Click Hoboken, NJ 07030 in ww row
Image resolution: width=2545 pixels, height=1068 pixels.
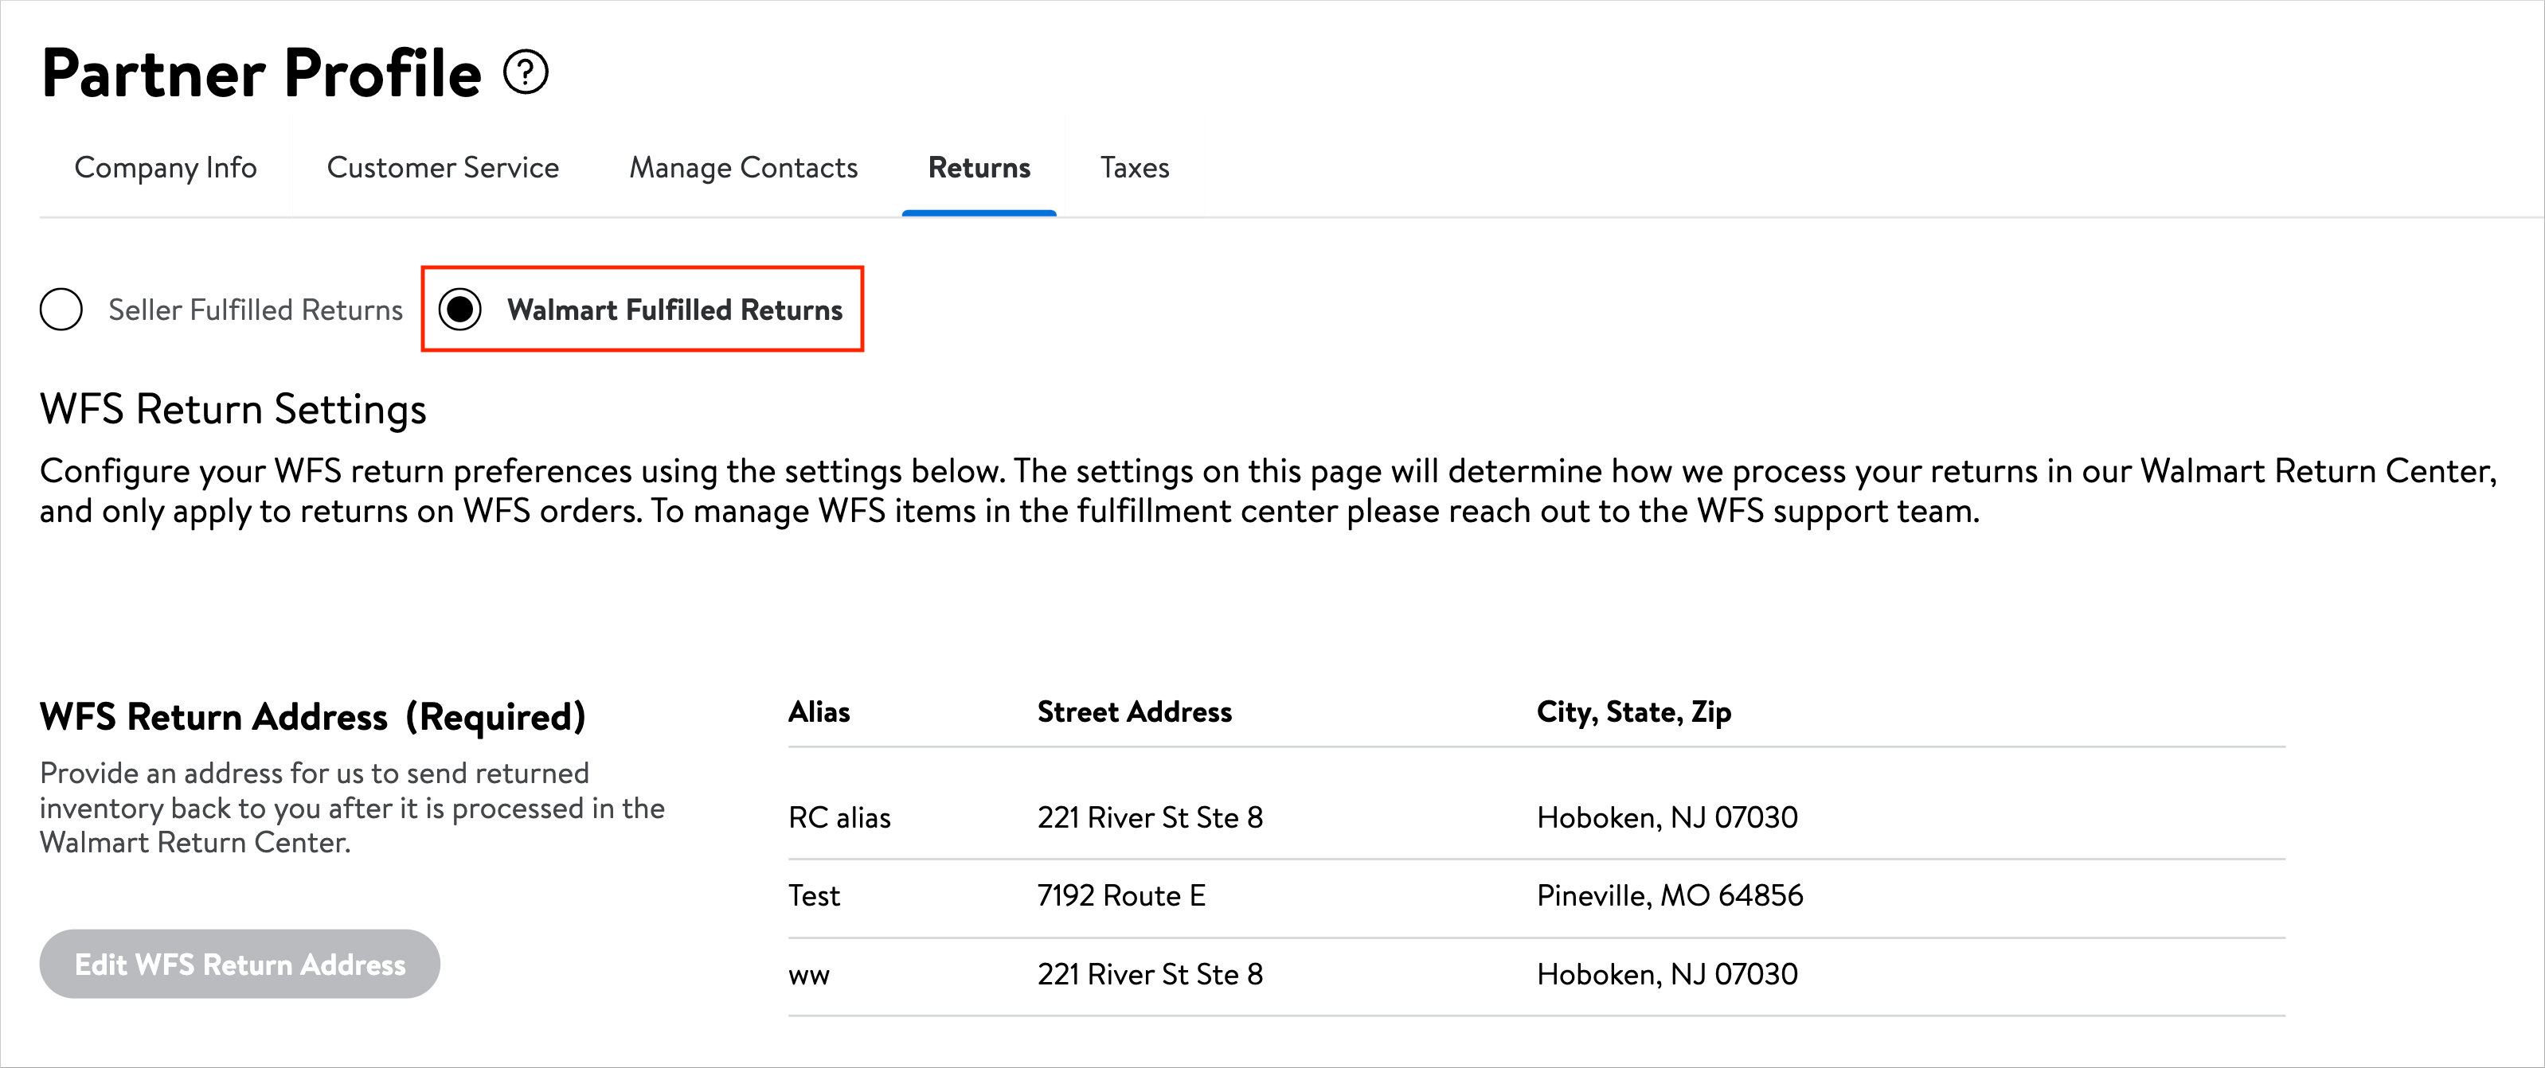(1667, 974)
